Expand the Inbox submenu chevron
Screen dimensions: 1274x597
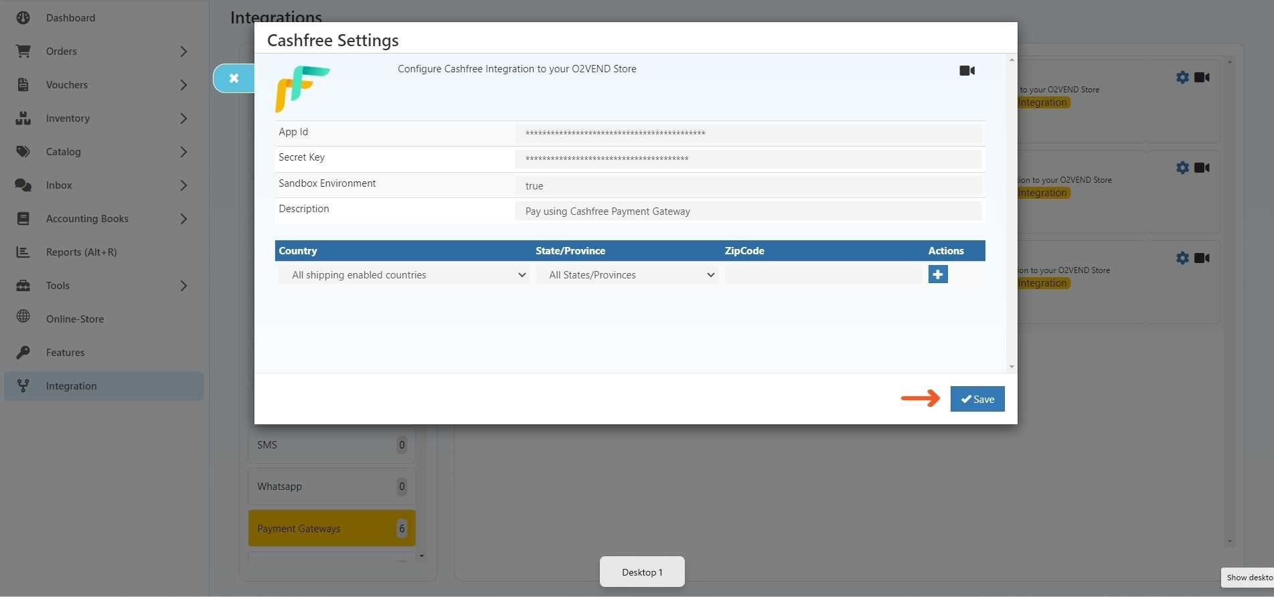(183, 185)
